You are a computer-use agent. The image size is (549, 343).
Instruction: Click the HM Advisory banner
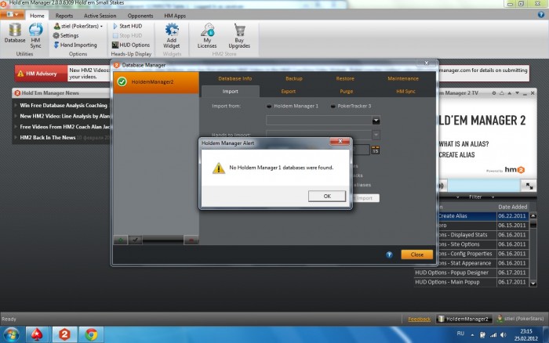tap(41, 74)
